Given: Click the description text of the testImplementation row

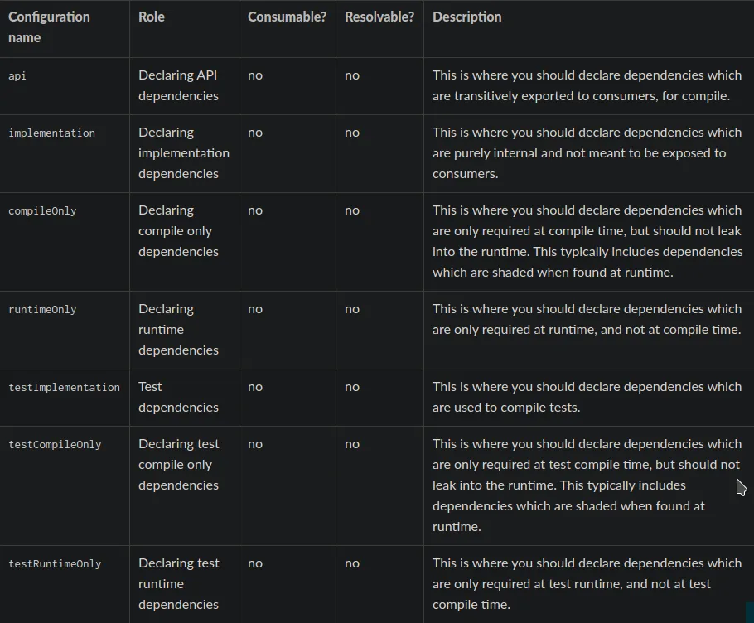Looking at the screenshot, I should click(587, 397).
